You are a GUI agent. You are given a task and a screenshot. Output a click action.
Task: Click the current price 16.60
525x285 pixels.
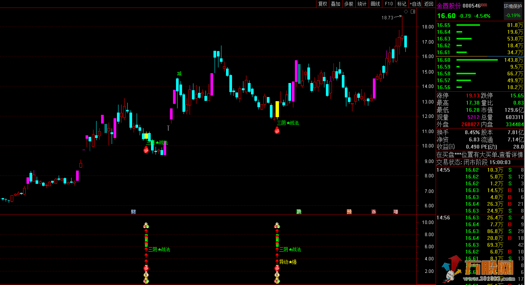pos(446,16)
